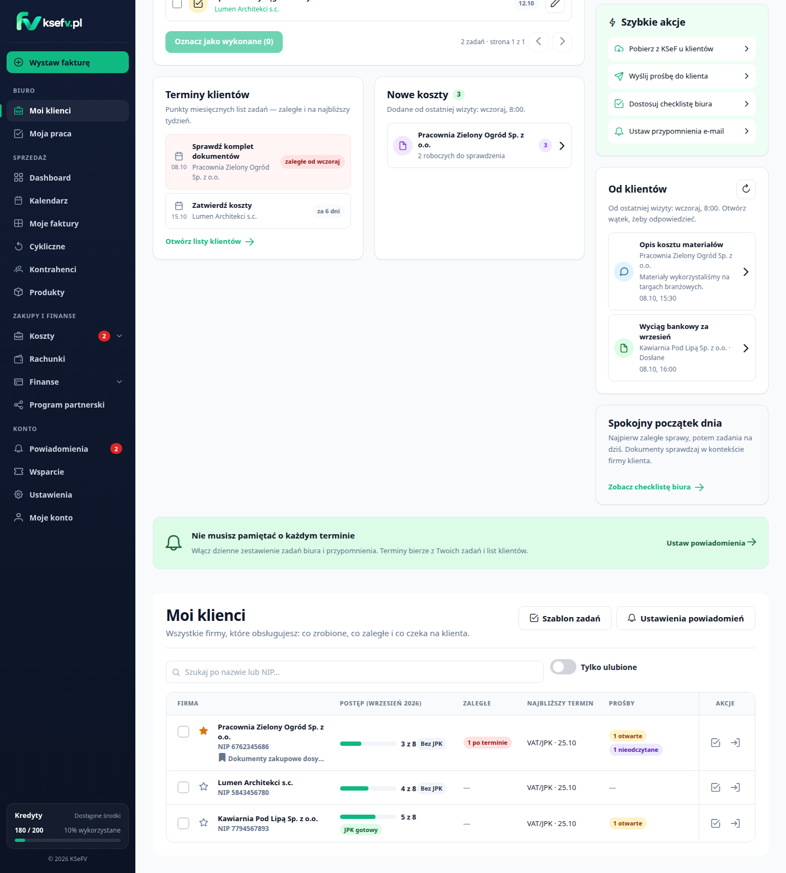Open Powiadomienia in the sidebar
The height and width of the screenshot is (873, 786).
(68, 449)
